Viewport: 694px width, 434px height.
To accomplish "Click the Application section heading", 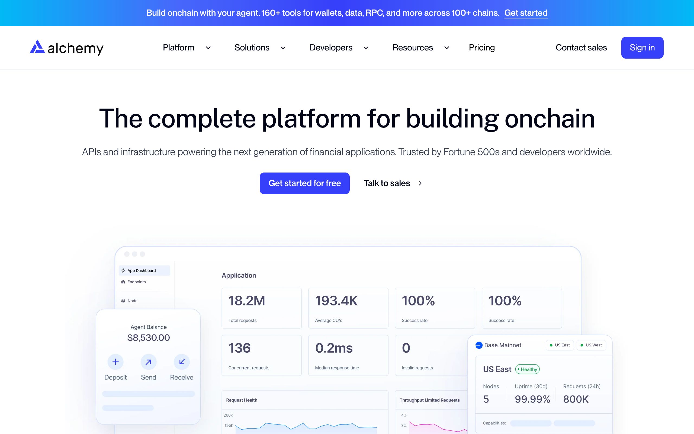I will 239,275.
